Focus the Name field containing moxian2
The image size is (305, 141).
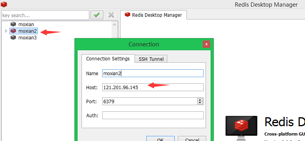[153, 73]
